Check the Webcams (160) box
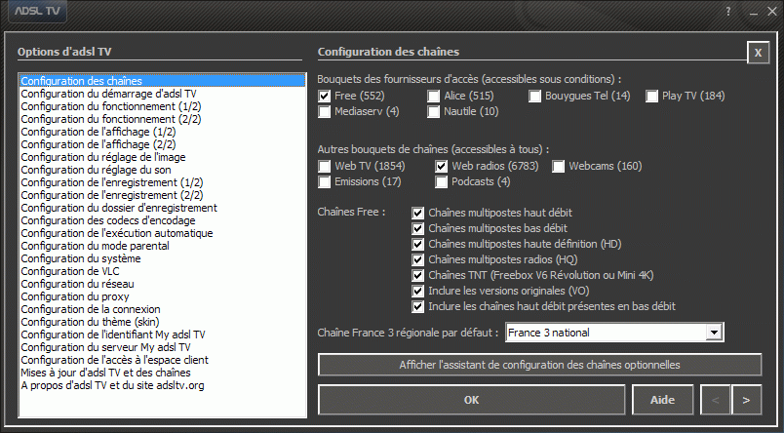The width and height of the screenshot is (784, 433). (x=558, y=166)
